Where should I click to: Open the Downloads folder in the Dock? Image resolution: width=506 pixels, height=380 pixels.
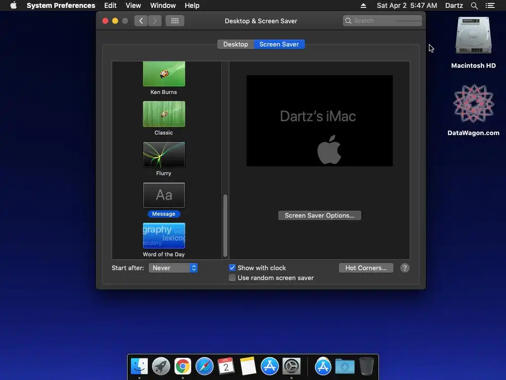click(x=344, y=367)
